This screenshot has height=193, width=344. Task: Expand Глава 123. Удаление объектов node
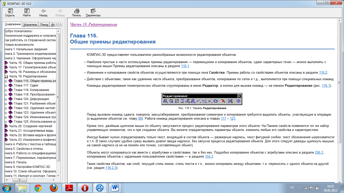click(x=6, y=113)
